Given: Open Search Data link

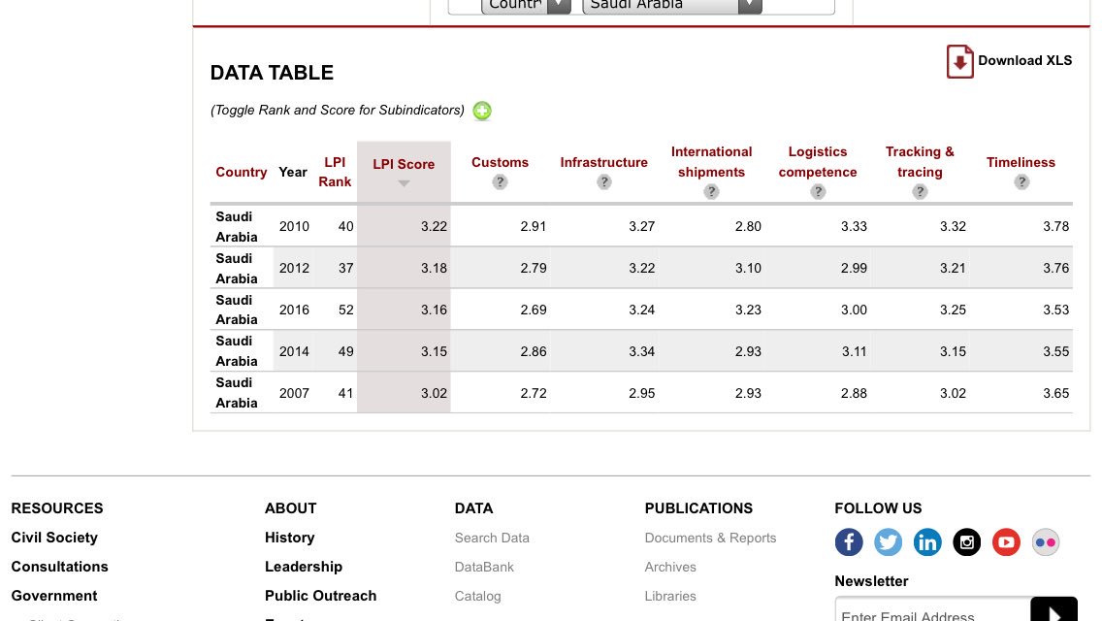Looking at the screenshot, I should coord(492,538).
